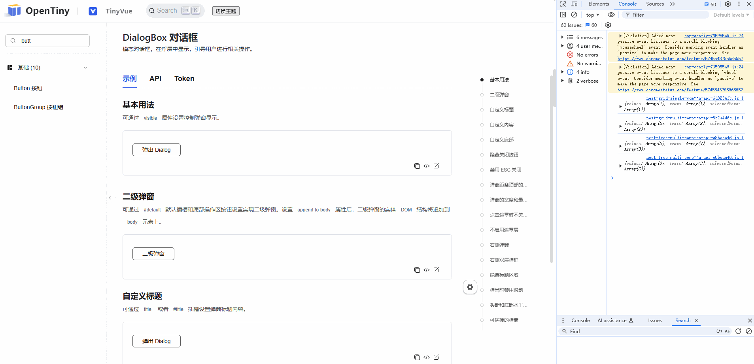Viewport: 754px width, 364px height.
Task: Focus the sidebar filter input containing butt
Action: 47,41
